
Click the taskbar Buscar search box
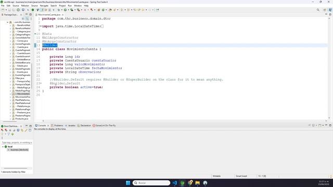pos(151,183)
